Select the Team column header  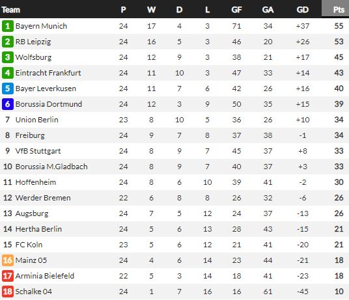click(x=10, y=10)
